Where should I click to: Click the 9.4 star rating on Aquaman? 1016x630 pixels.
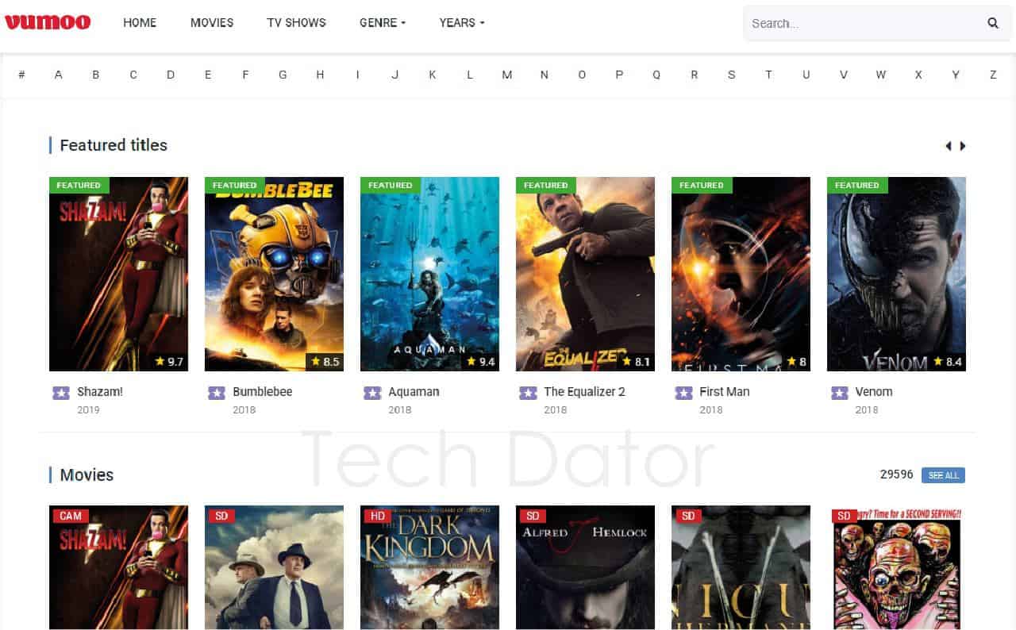[x=480, y=362]
